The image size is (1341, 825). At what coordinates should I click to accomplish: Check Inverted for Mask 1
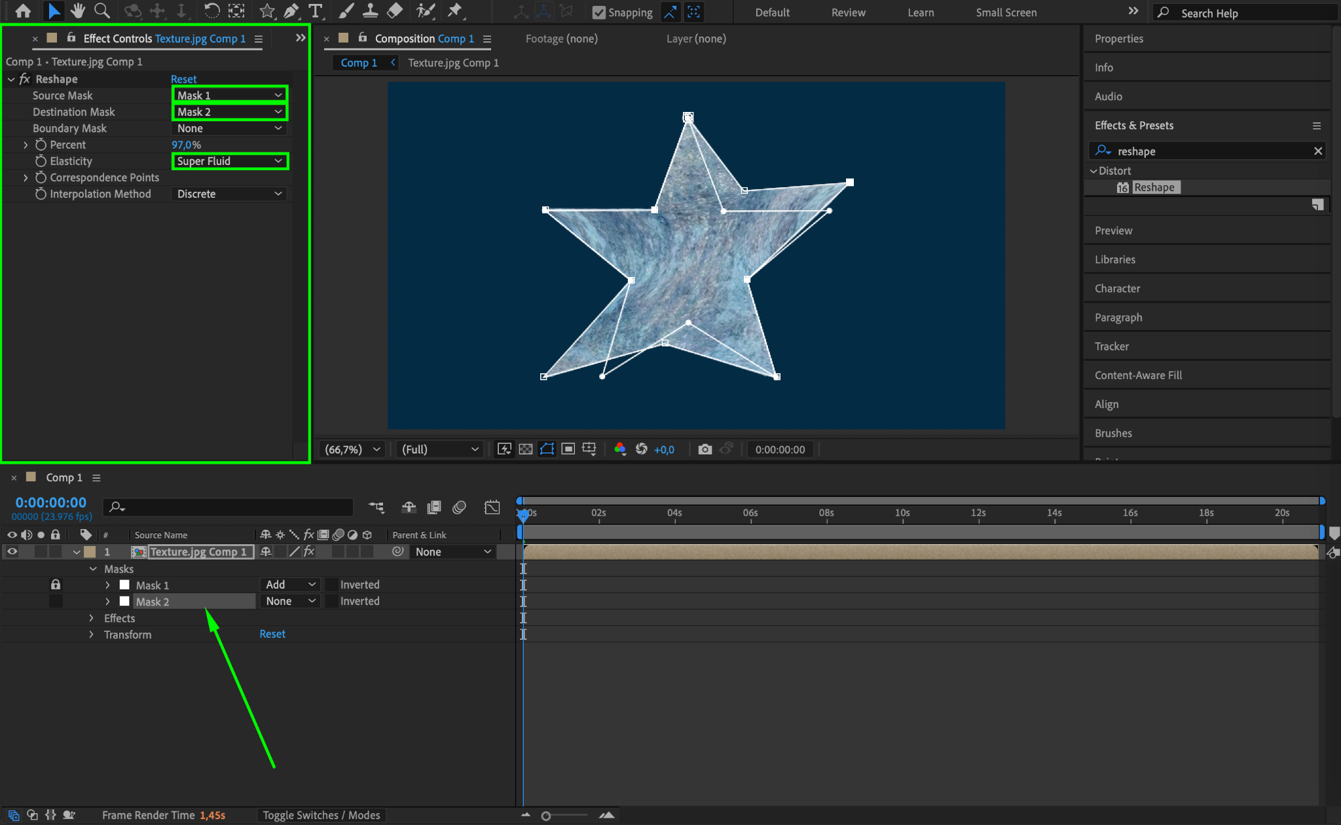[x=332, y=585]
